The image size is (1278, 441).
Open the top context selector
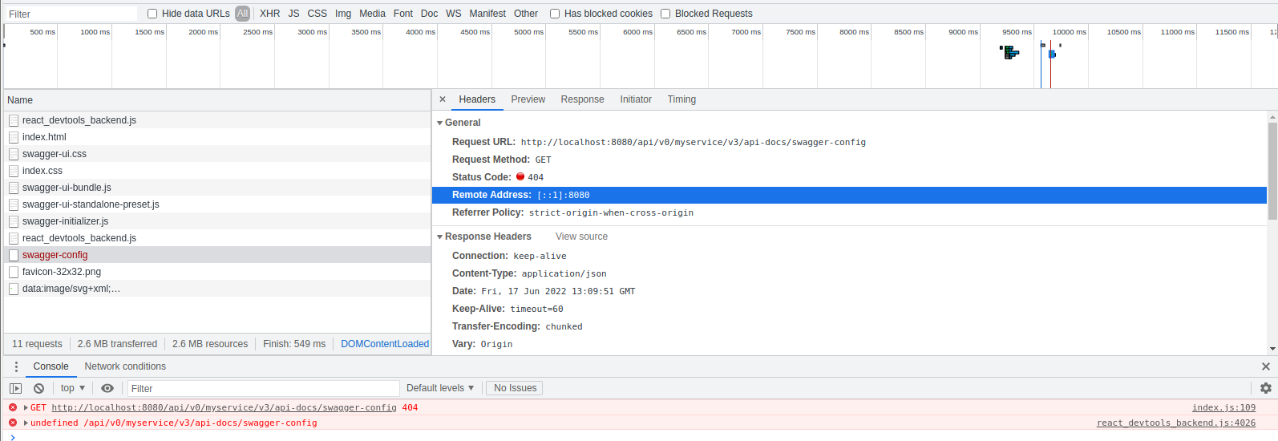pos(72,388)
